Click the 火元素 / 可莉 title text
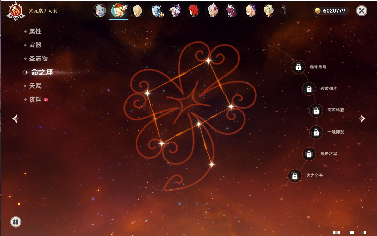Image resolution: width=377 pixels, height=236 pixels. pos(43,11)
